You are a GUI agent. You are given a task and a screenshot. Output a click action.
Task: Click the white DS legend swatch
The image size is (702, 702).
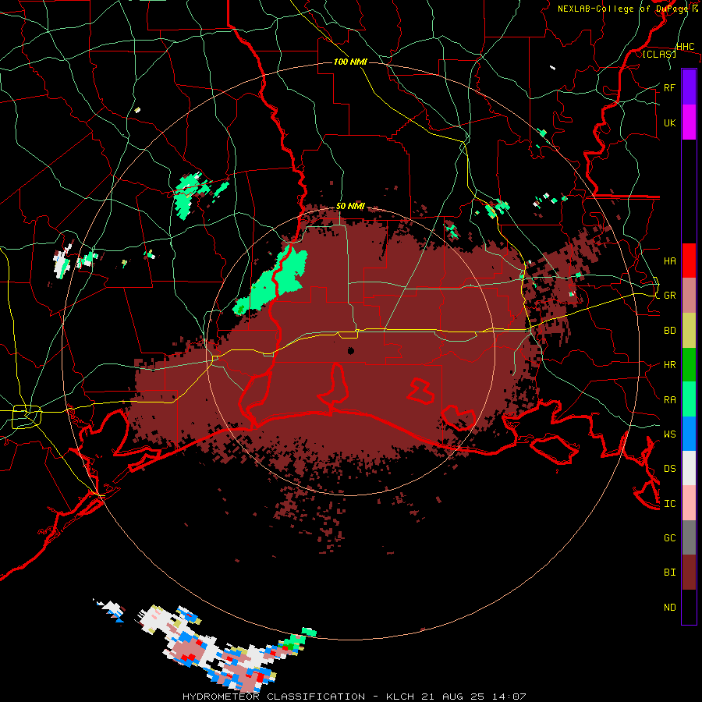coord(689,468)
